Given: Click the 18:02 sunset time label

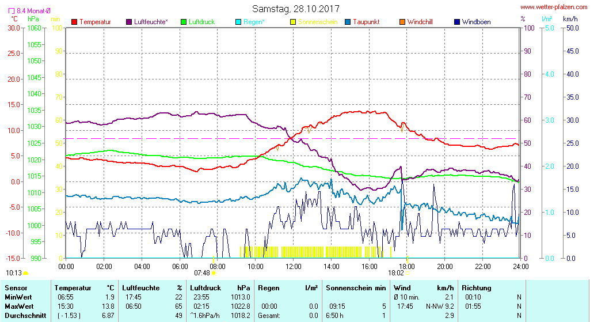Looking at the screenshot, I should point(396,274).
